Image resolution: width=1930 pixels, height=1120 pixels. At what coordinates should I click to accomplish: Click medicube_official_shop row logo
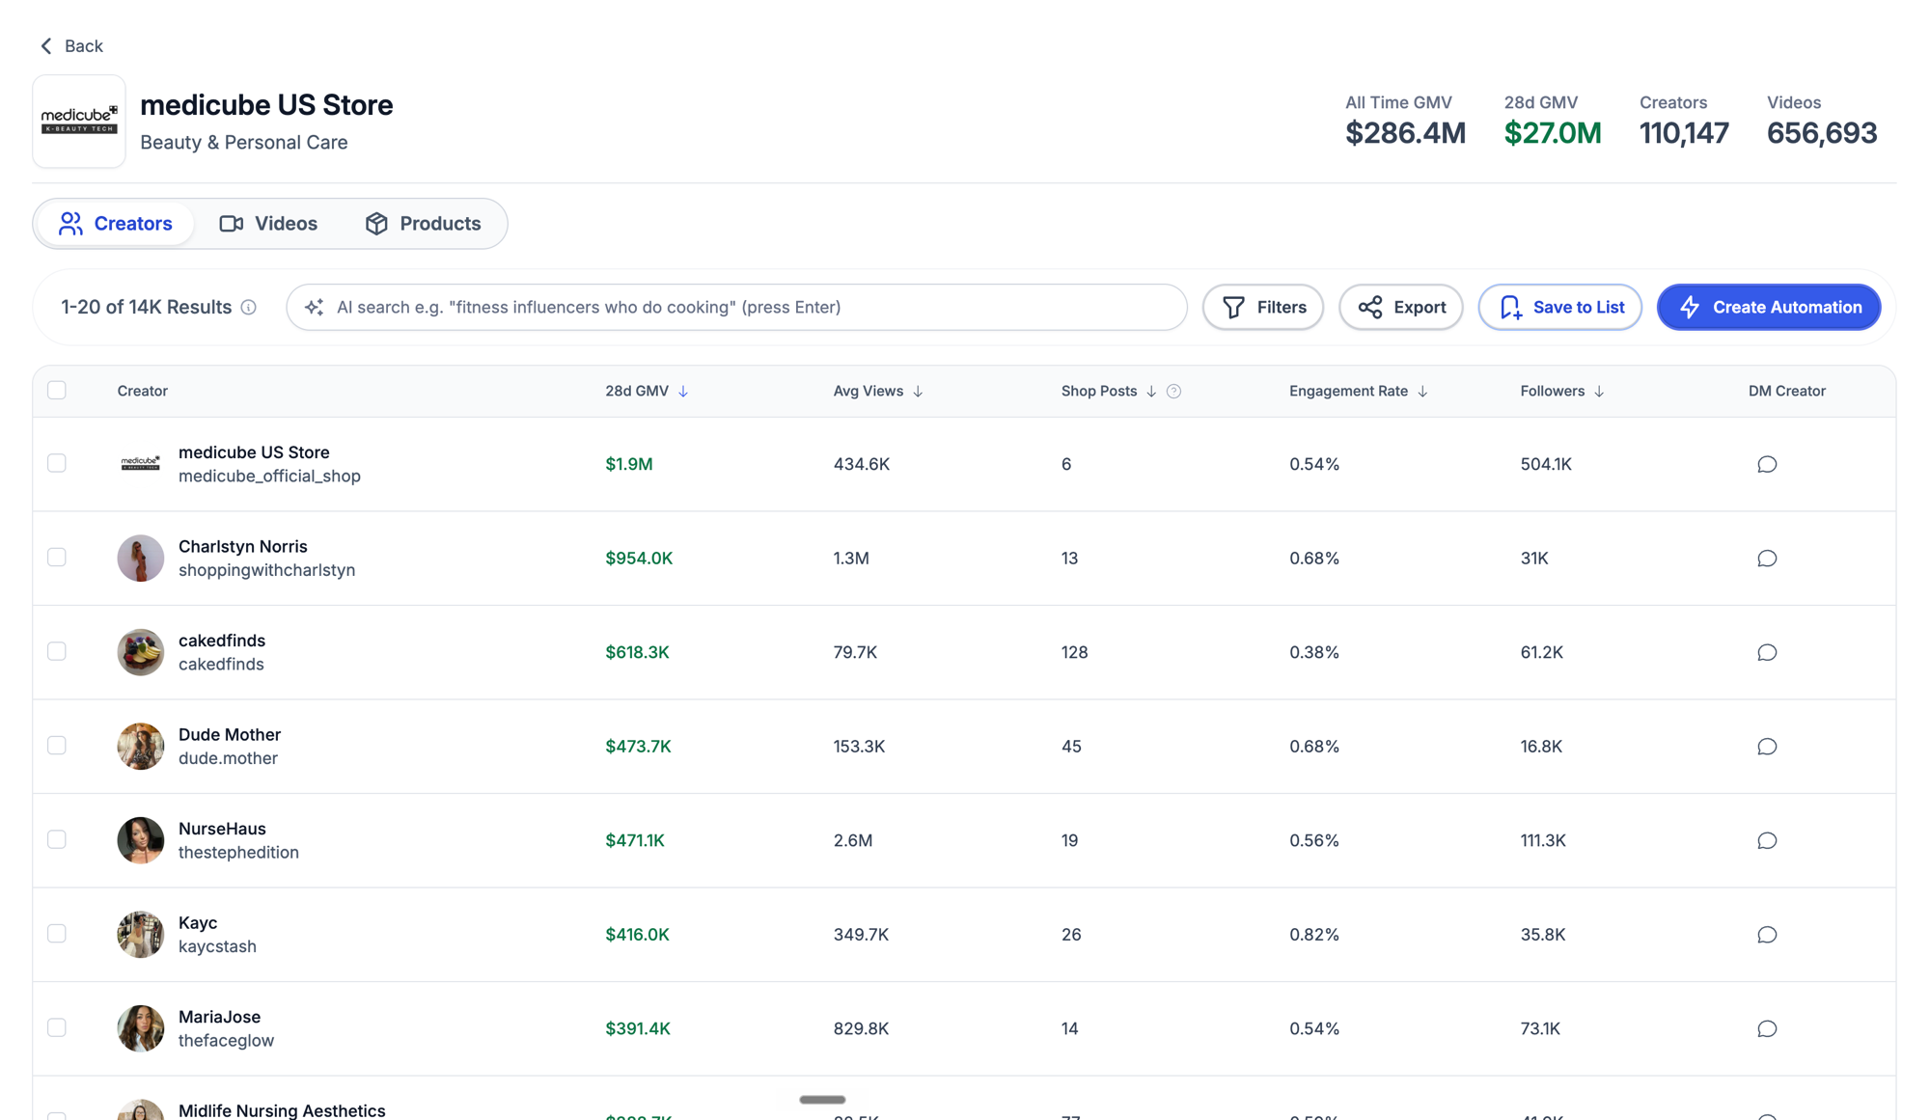(x=141, y=463)
